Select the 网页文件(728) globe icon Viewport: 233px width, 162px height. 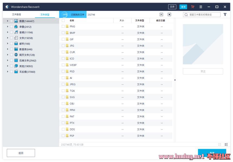coord(16,55)
